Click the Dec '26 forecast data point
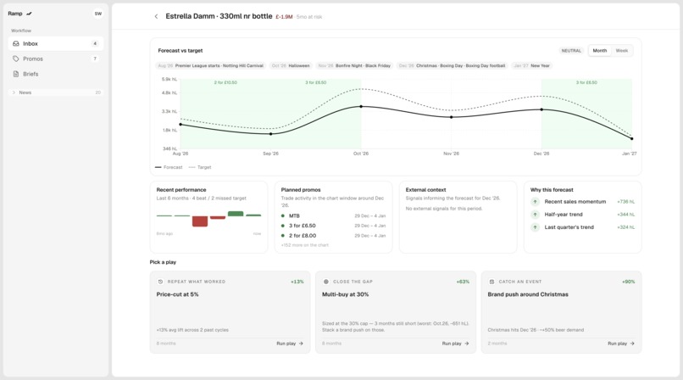 point(541,109)
